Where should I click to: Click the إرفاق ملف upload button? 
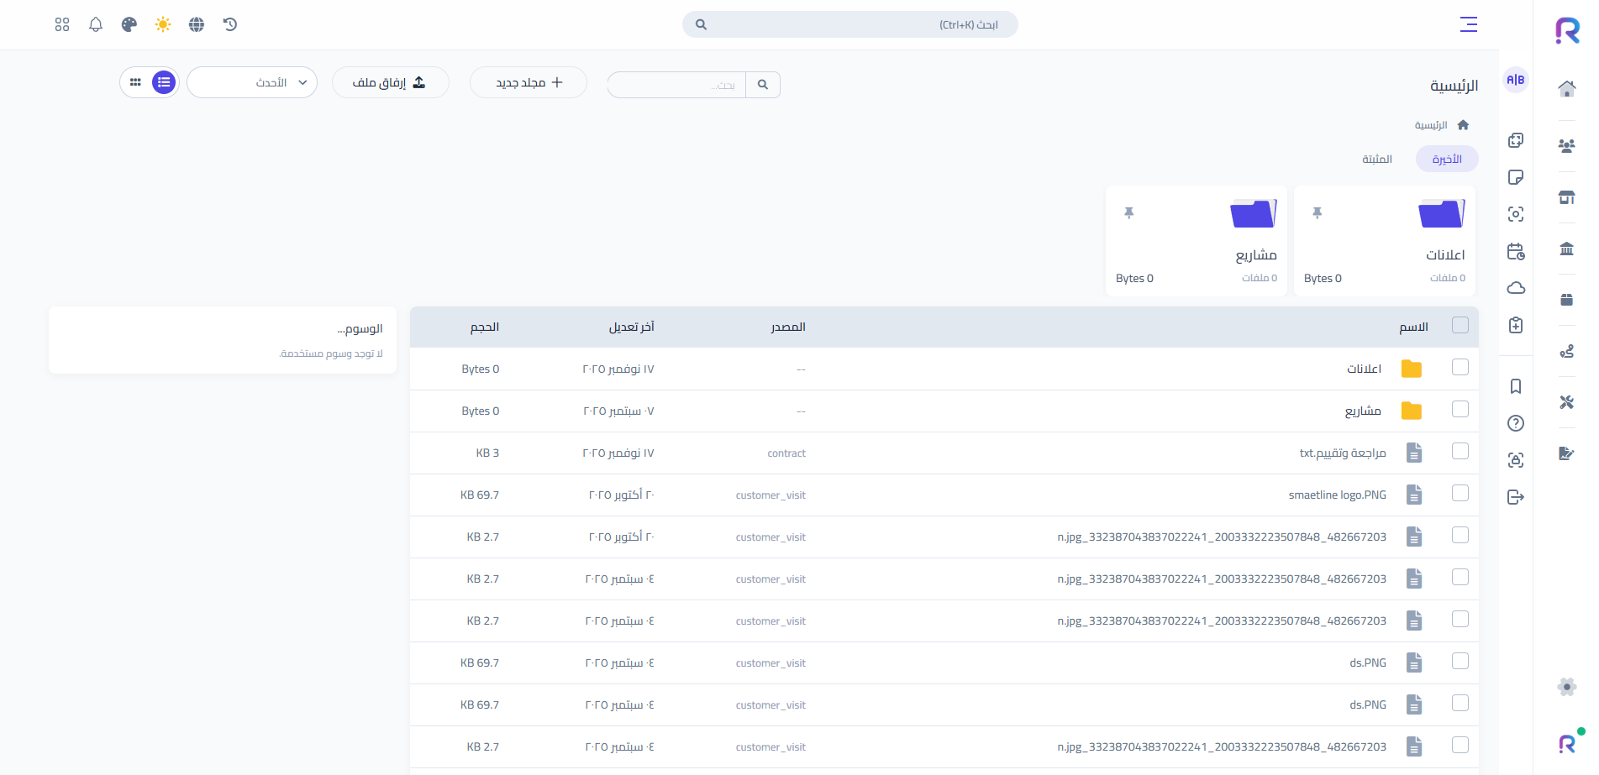coord(390,82)
